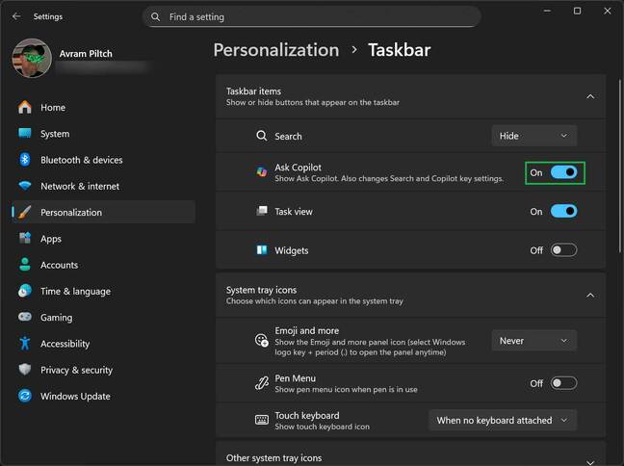Click the Taskbar breadcrumb title
This screenshot has height=466, width=624.
[x=400, y=50]
